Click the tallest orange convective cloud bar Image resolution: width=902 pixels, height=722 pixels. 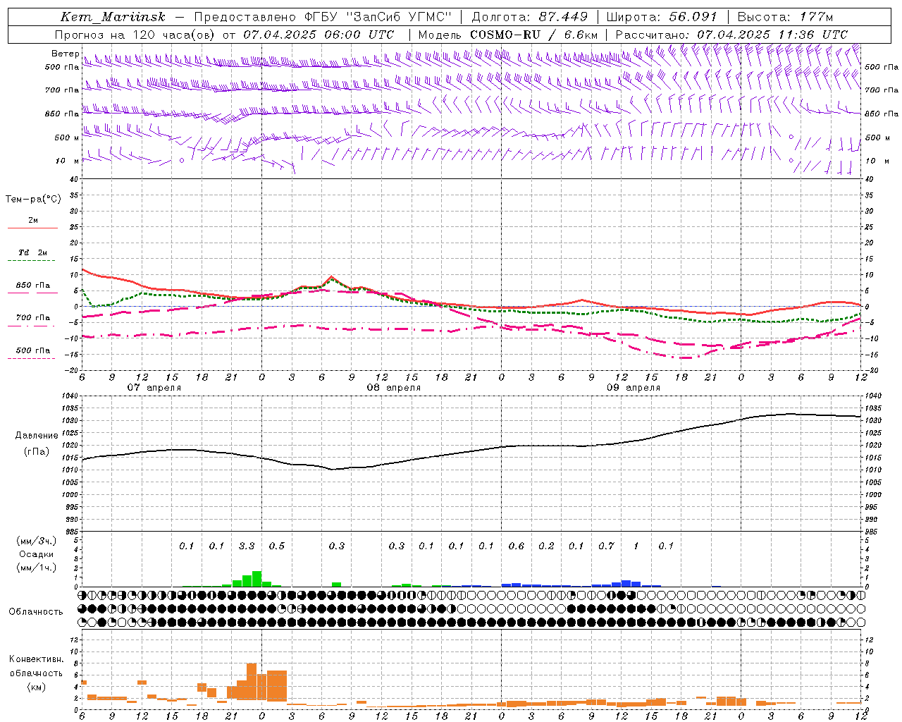[x=252, y=682]
